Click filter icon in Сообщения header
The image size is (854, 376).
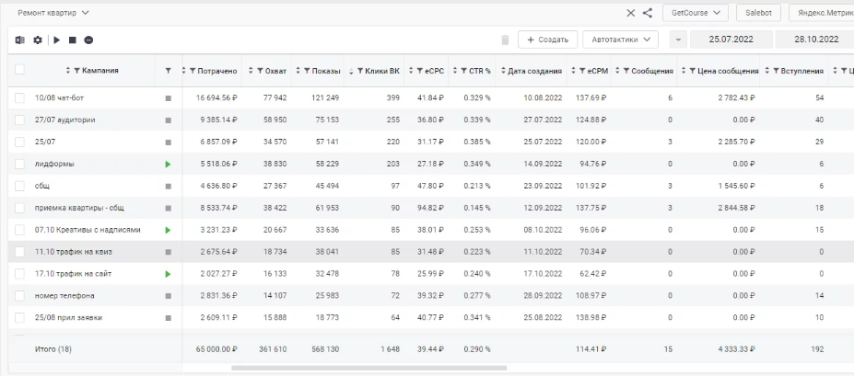click(x=626, y=71)
